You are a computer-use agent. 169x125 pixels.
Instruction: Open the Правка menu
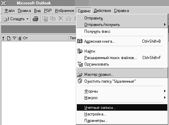[x=24, y=11]
